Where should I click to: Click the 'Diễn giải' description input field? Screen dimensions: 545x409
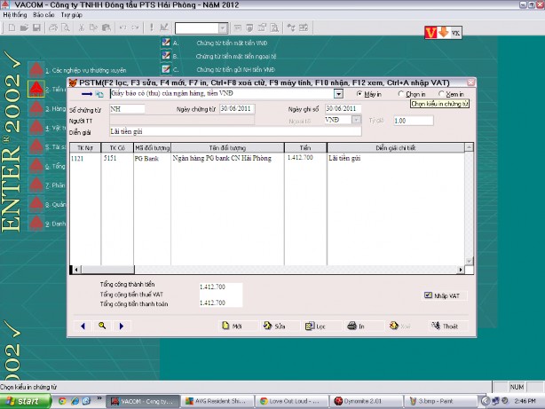pyautogui.click(x=231, y=131)
